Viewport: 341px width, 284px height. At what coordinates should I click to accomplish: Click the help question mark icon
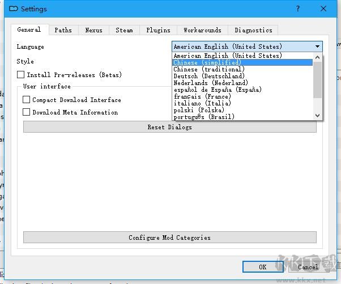coord(298,9)
